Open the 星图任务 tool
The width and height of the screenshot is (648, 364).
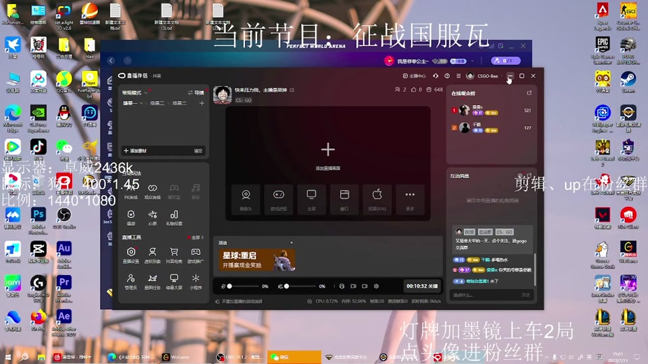click(153, 282)
